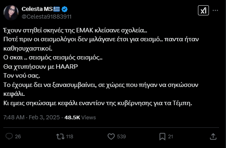Click the blue verified badge
The image size is (226, 148).
(x=65, y=9)
